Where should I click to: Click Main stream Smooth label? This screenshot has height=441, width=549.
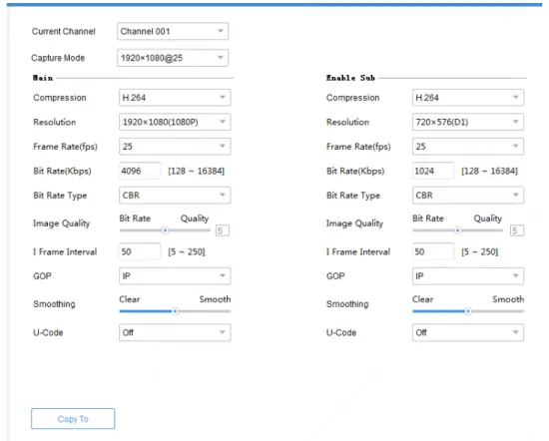(215, 299)
